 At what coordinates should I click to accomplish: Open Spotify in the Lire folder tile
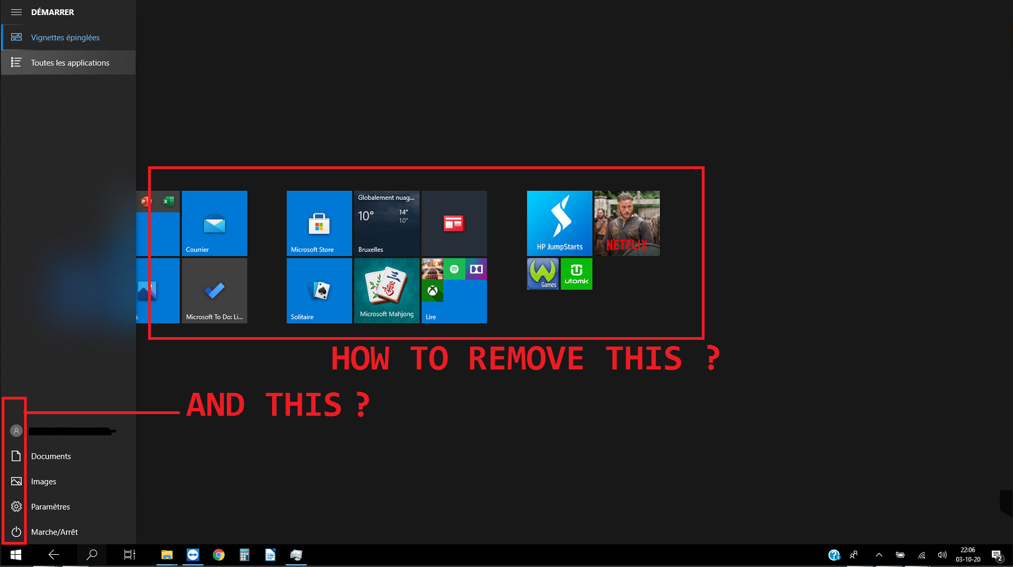(454, 269)
